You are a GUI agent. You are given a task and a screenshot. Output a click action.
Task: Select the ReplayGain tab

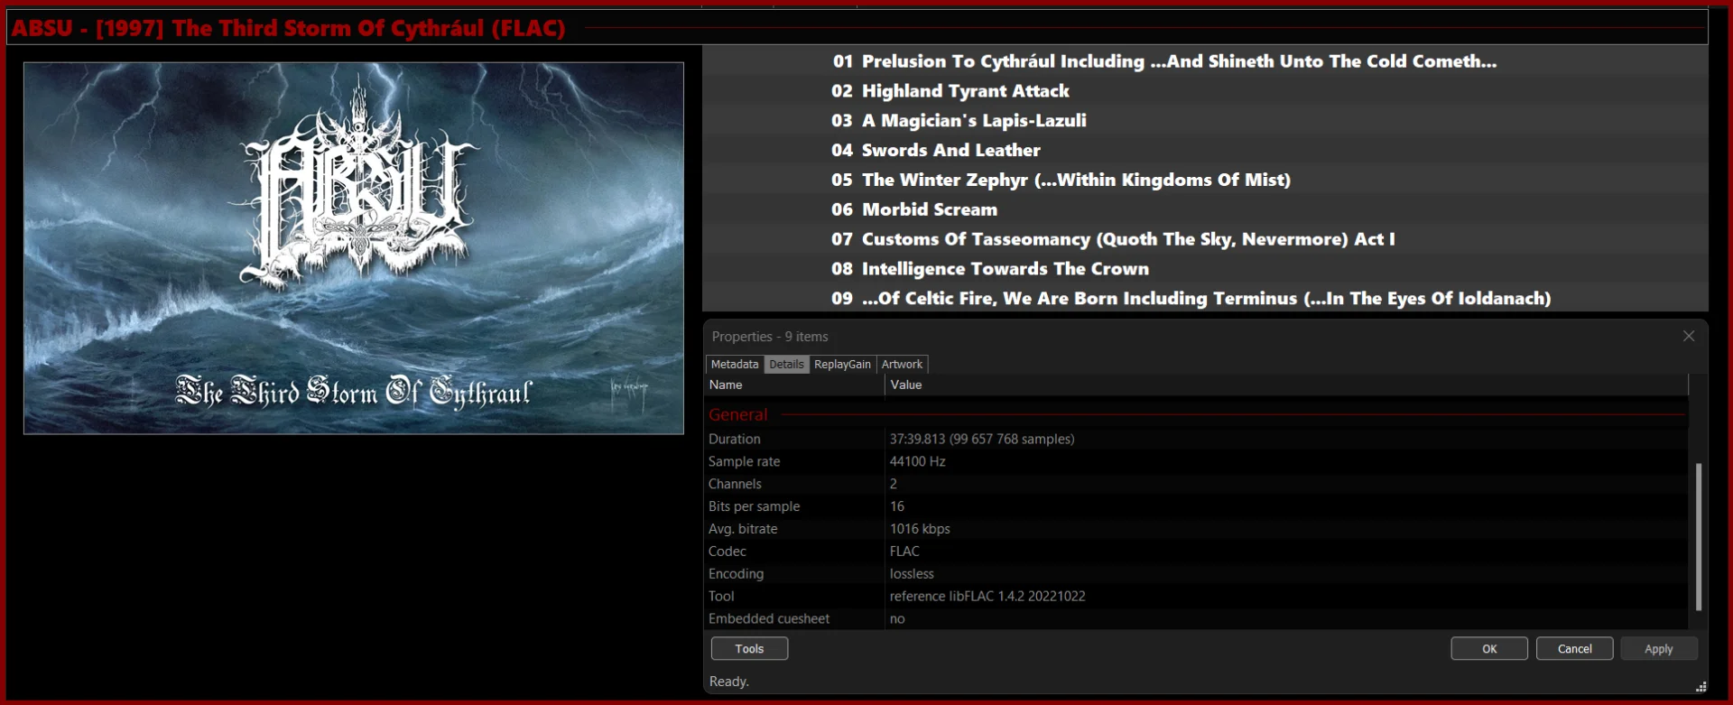point(842,365)
